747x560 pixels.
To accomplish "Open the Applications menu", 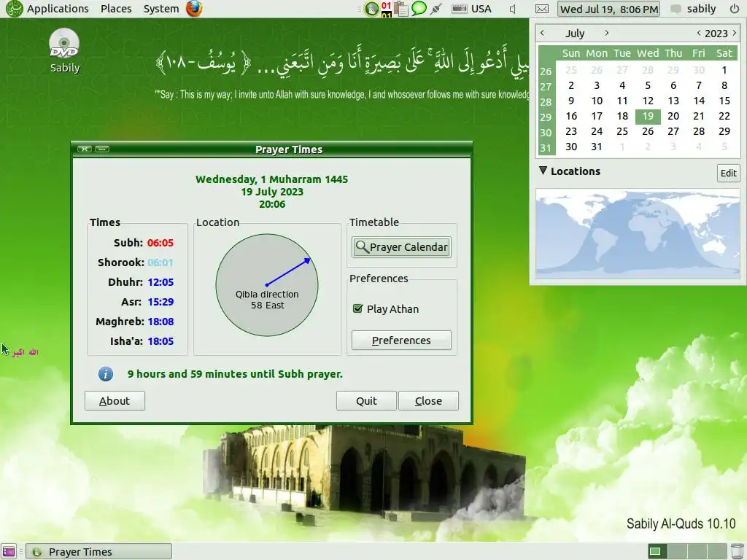I will pyautogui.click(x=58, y=9).
